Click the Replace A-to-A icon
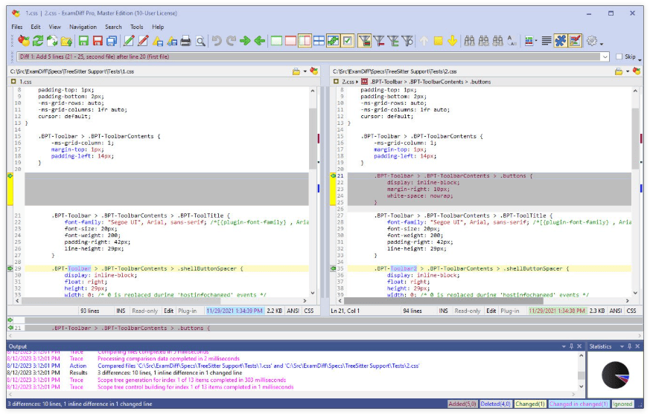This screenshot has height=414, width=650. click(512, 41)
